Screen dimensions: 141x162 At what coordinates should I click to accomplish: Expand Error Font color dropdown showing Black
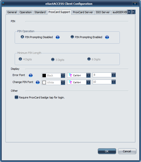click(63, 76)
